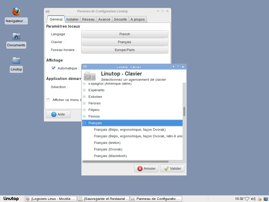Screen dimensions: 269x202
Task: Open the Documents home folder icon
Action: pos(16,36)
